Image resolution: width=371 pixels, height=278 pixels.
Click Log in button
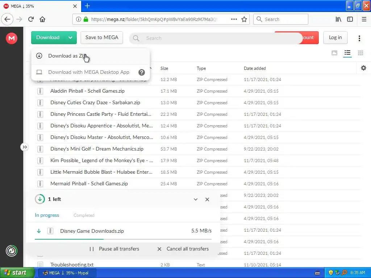coord(335,38)
